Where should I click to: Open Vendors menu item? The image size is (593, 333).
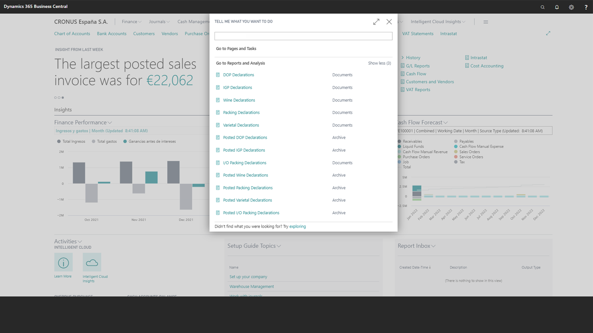[x=170, y=34]
